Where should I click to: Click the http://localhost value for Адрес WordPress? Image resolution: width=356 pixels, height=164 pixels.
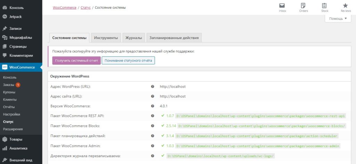pyautogui.click(x=172, y=87)
